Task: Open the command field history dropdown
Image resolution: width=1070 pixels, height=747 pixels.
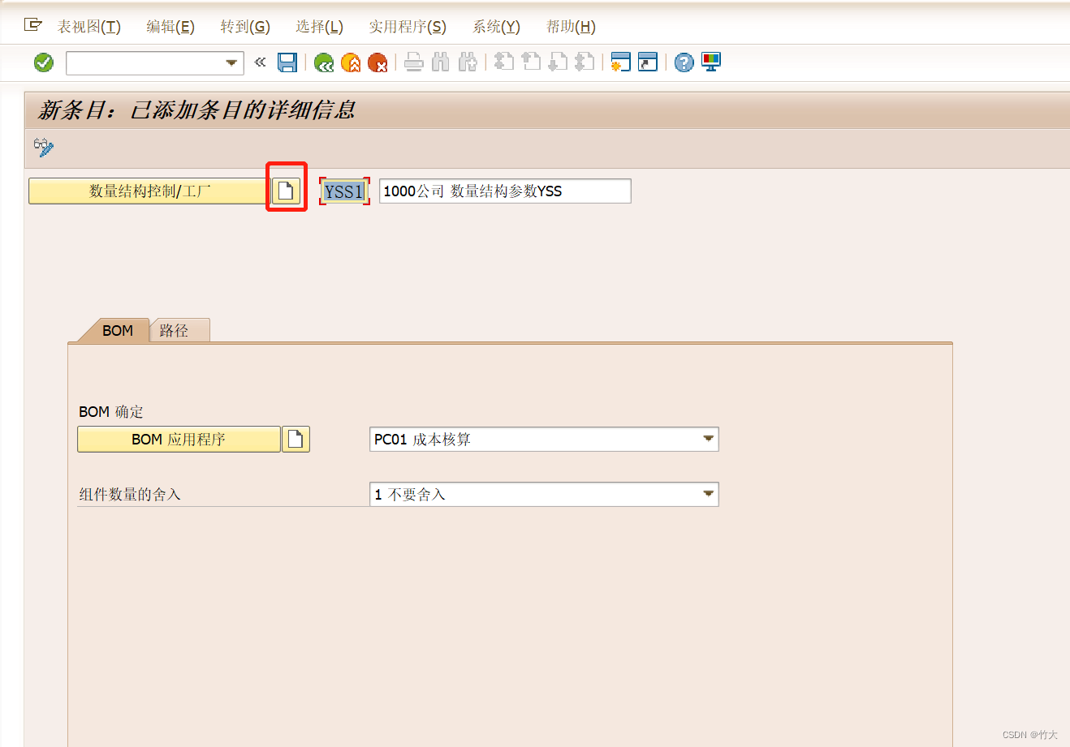Action: [x=232, y=62]
